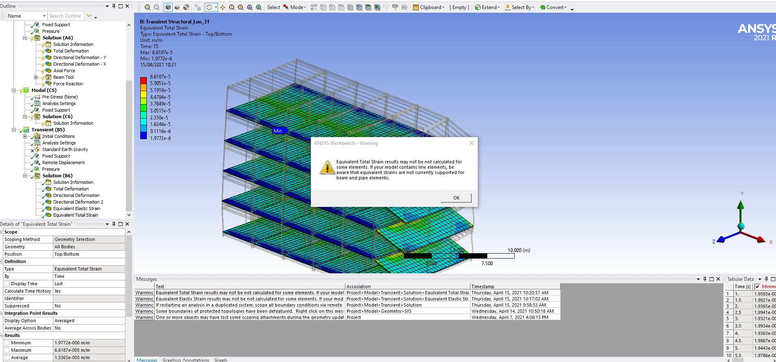
Task: Toggle the Minimum column checkbox in Tabular Data
Action: [x=757, y=286]
